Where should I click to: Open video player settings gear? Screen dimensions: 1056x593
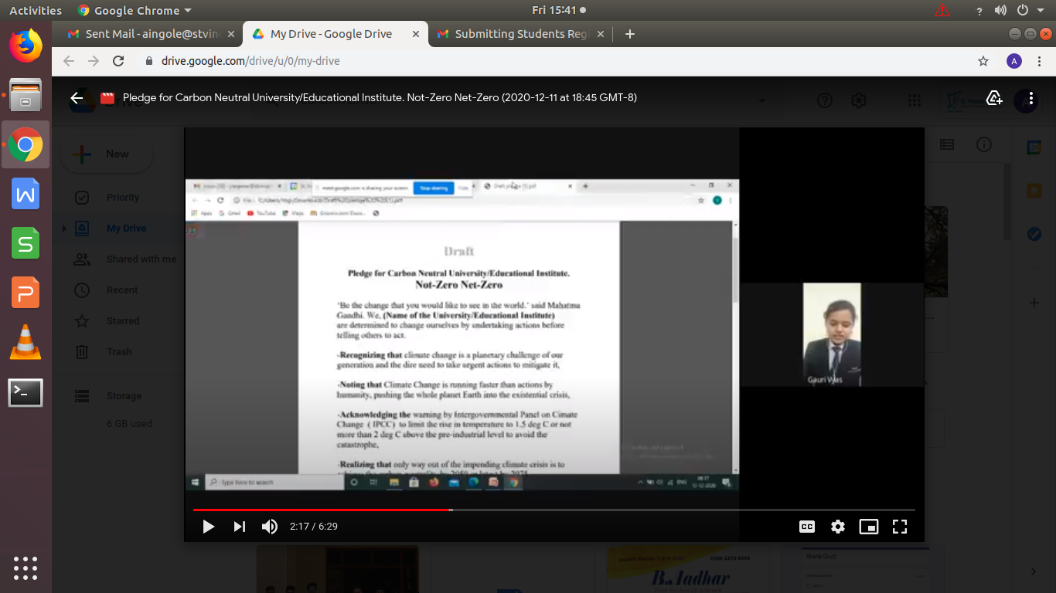coord(838,527)
